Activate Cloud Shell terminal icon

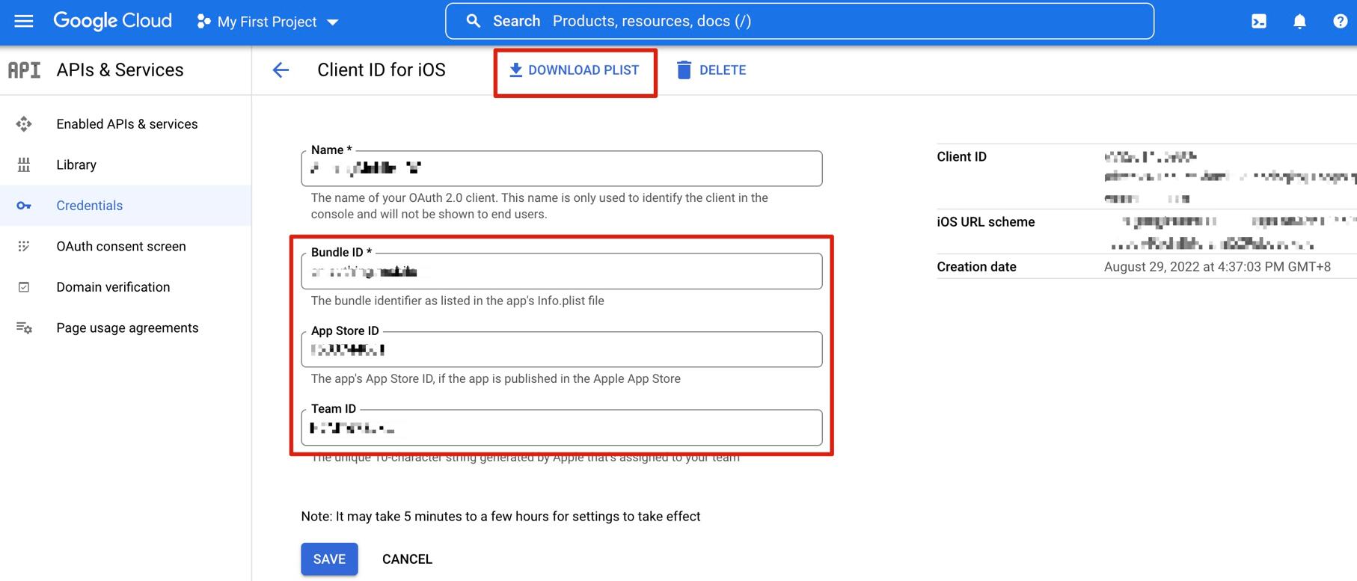point(1259,22)
